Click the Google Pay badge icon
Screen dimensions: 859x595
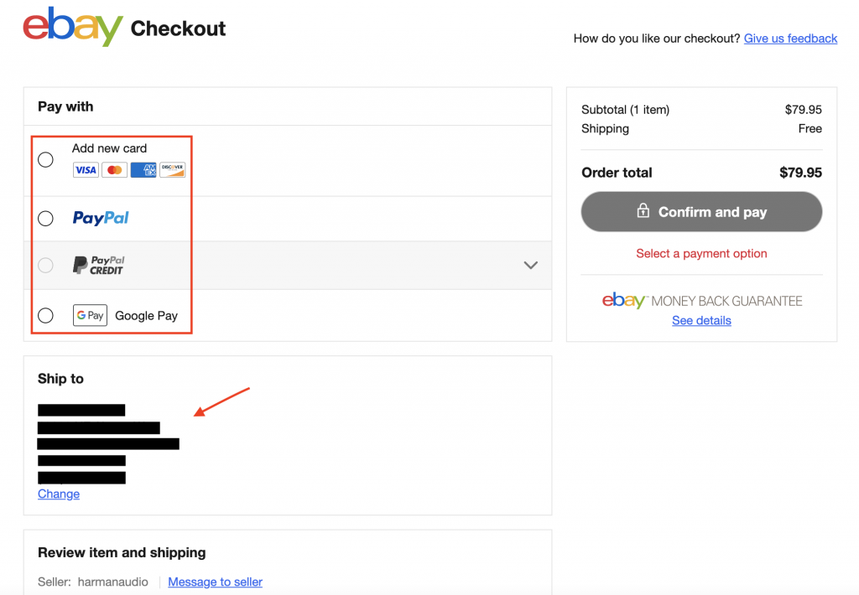coord(90,316)
